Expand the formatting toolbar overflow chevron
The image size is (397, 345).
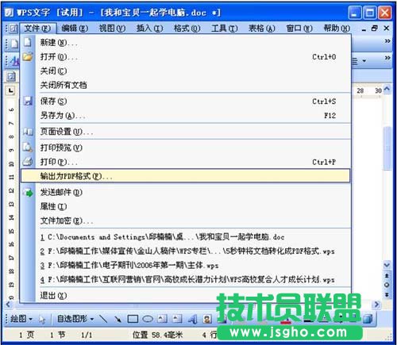(387, 58)
